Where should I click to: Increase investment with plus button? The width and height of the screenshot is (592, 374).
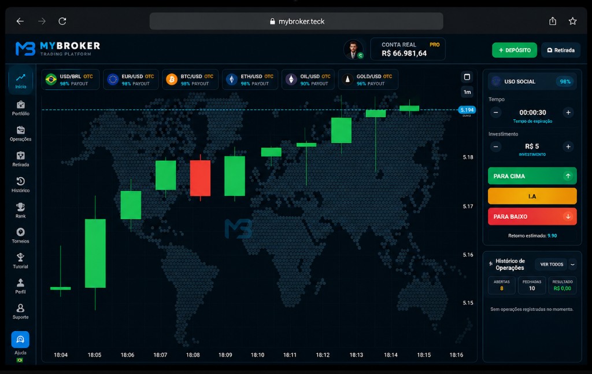coord(568,146)
